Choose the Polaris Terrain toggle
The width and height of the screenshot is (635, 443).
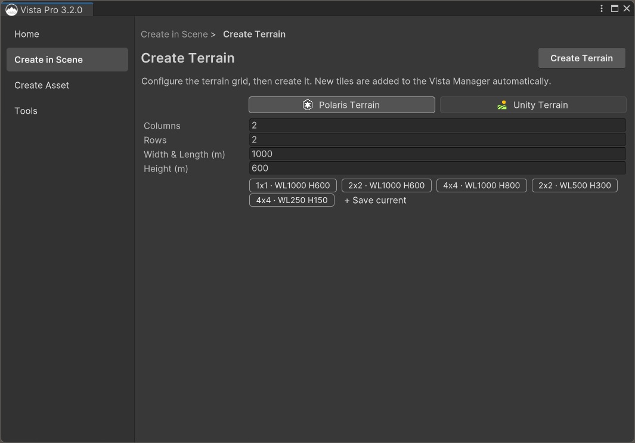click(342, 105)
